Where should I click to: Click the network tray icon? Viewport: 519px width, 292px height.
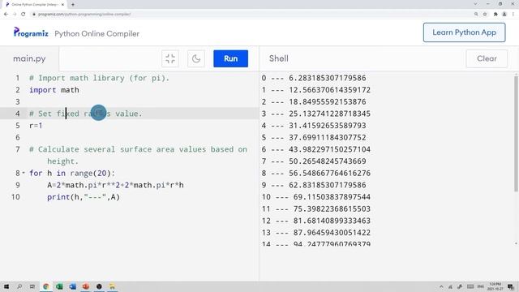tap(451, 286)
